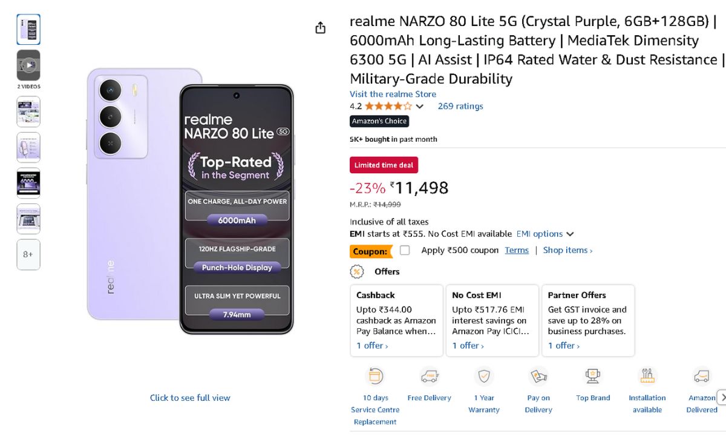This screenshot has height=436, width=726.
Task: Click the Amazon Delivered icon
Action: pyautogui.click(x=702, y=377)
